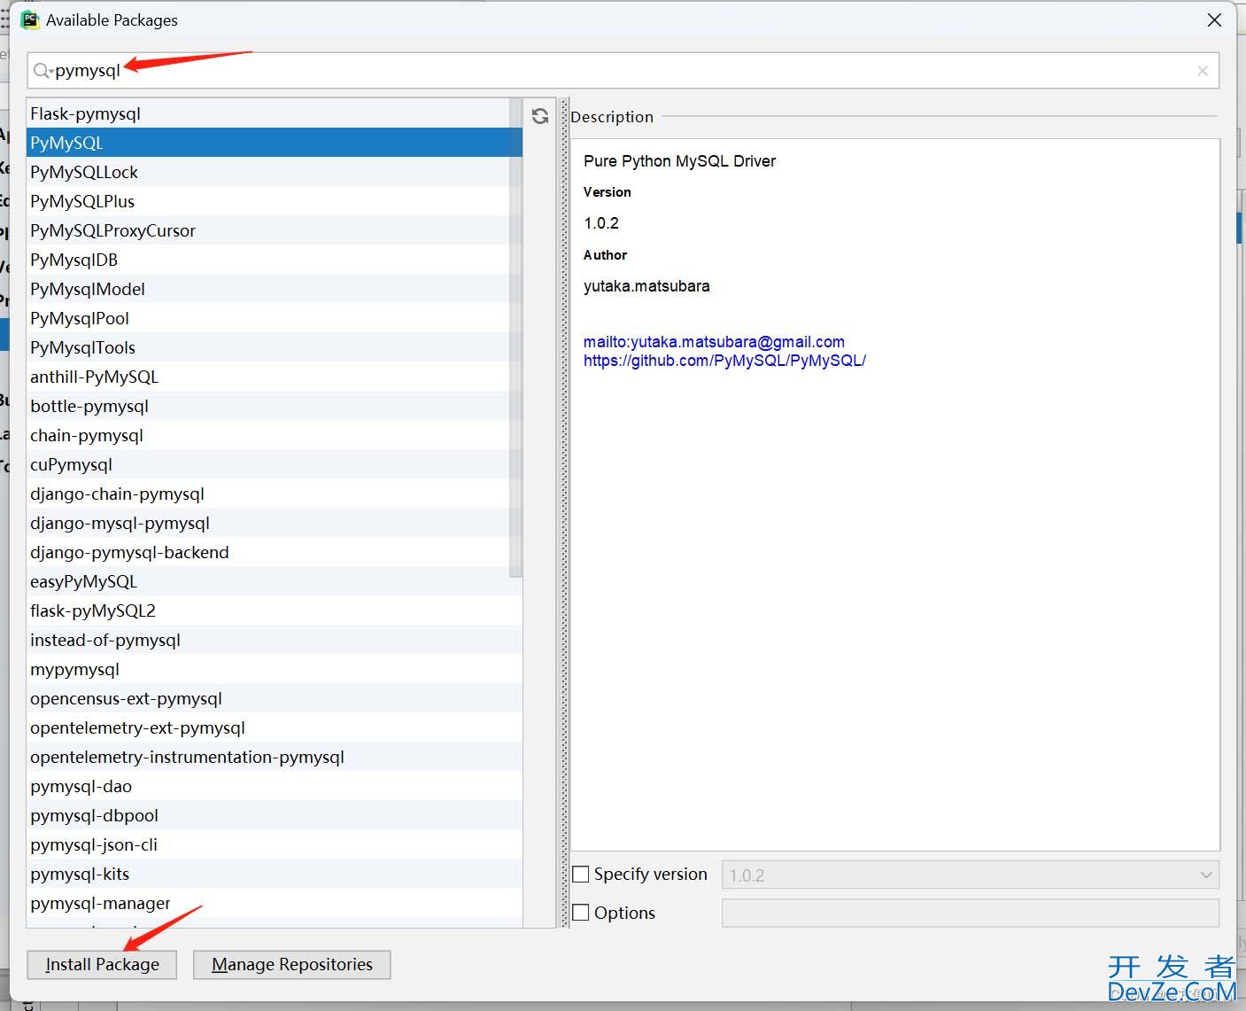Screen dimensions: 1246x1011
Task: Reload the package list with the refresh icon
Action: 540,116
